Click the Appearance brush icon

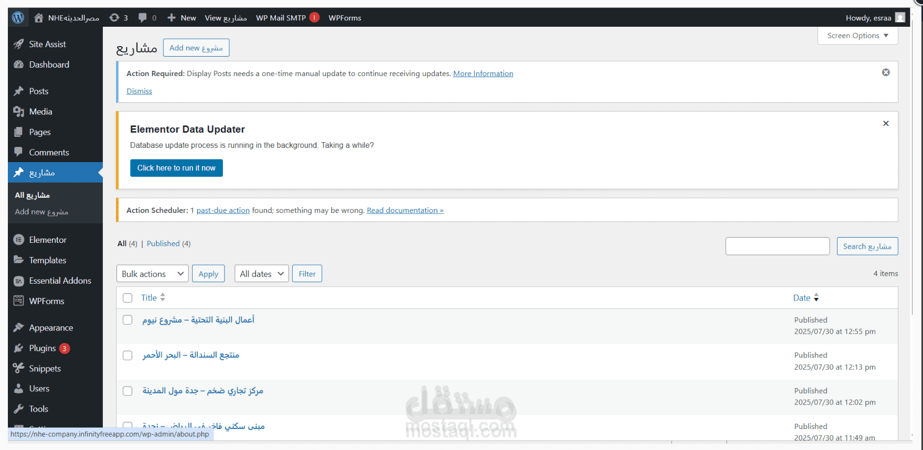(19, 328)
